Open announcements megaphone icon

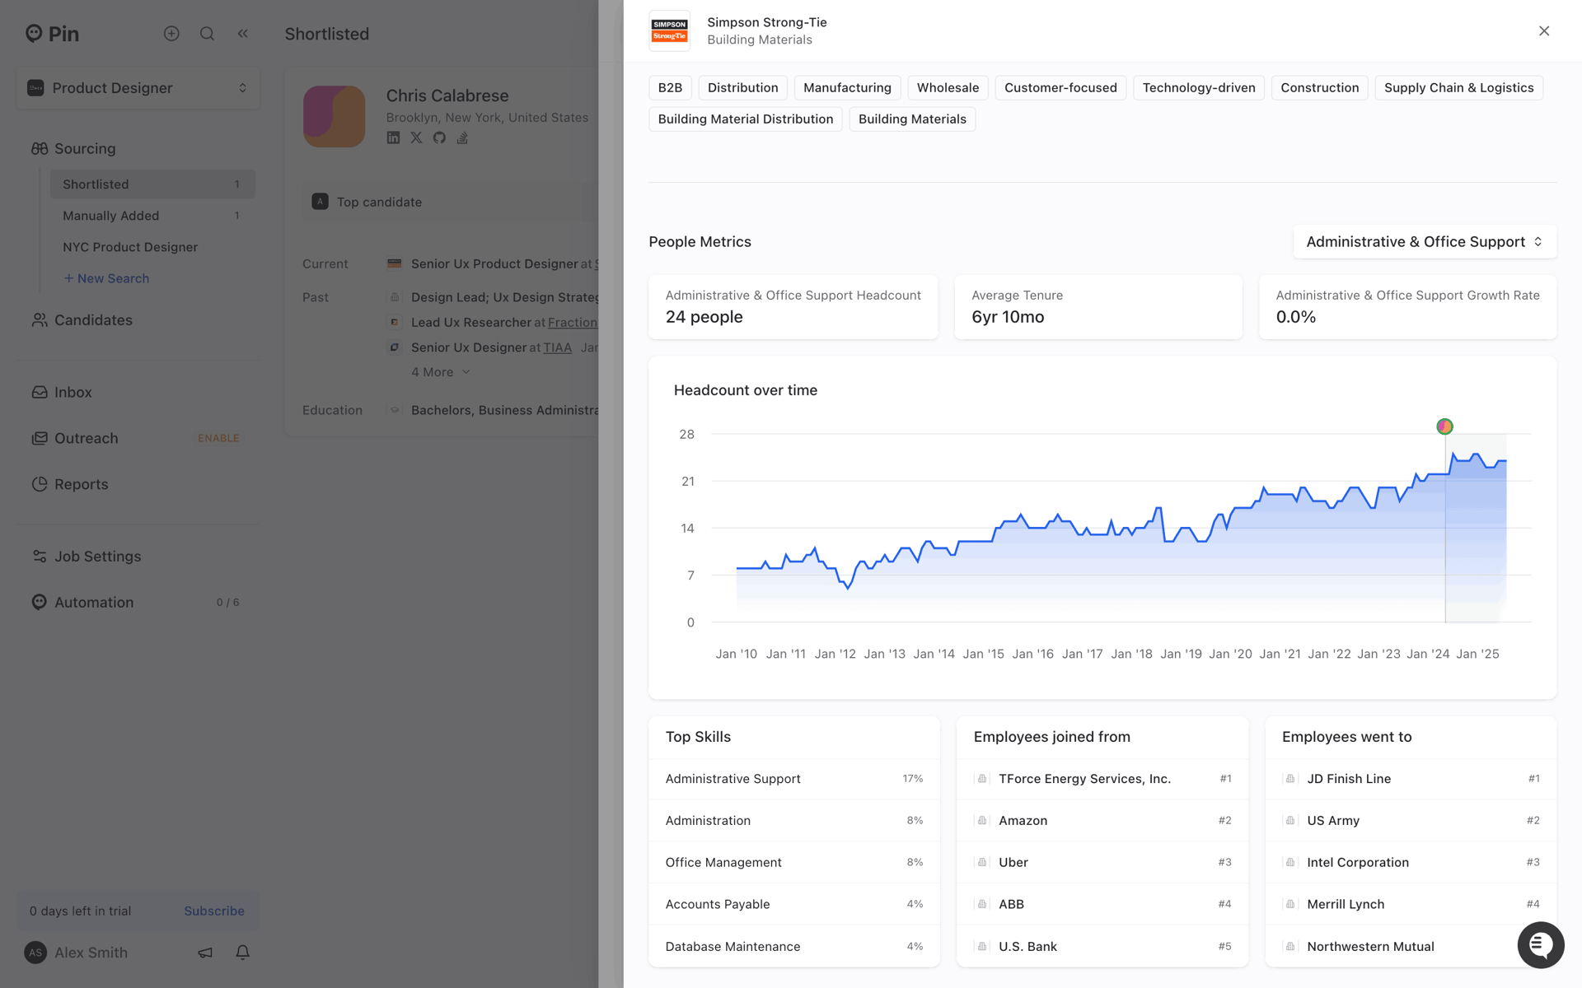pyautogui.click(x=205, y=953)
